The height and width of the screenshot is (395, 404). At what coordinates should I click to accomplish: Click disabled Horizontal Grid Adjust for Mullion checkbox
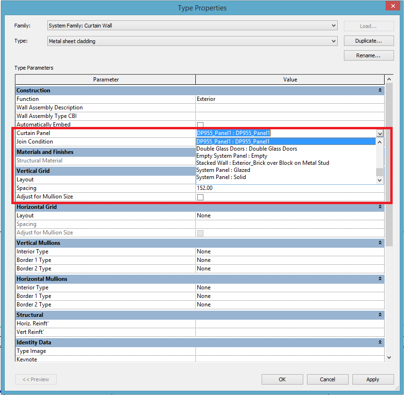tap(200, 233)
